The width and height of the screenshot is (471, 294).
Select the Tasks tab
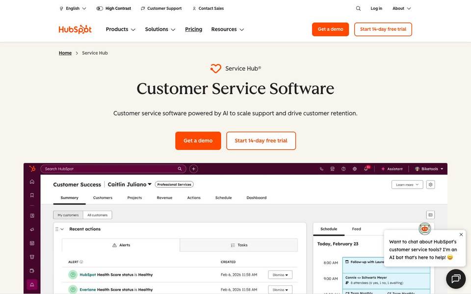click(x=239, y=245)
